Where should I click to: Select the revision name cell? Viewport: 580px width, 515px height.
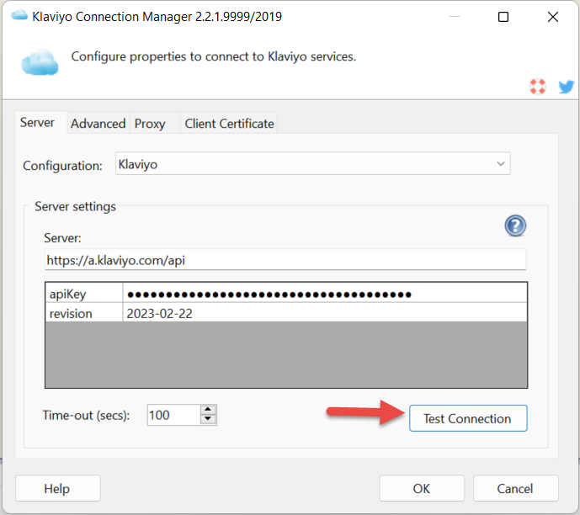coord(84,313)
